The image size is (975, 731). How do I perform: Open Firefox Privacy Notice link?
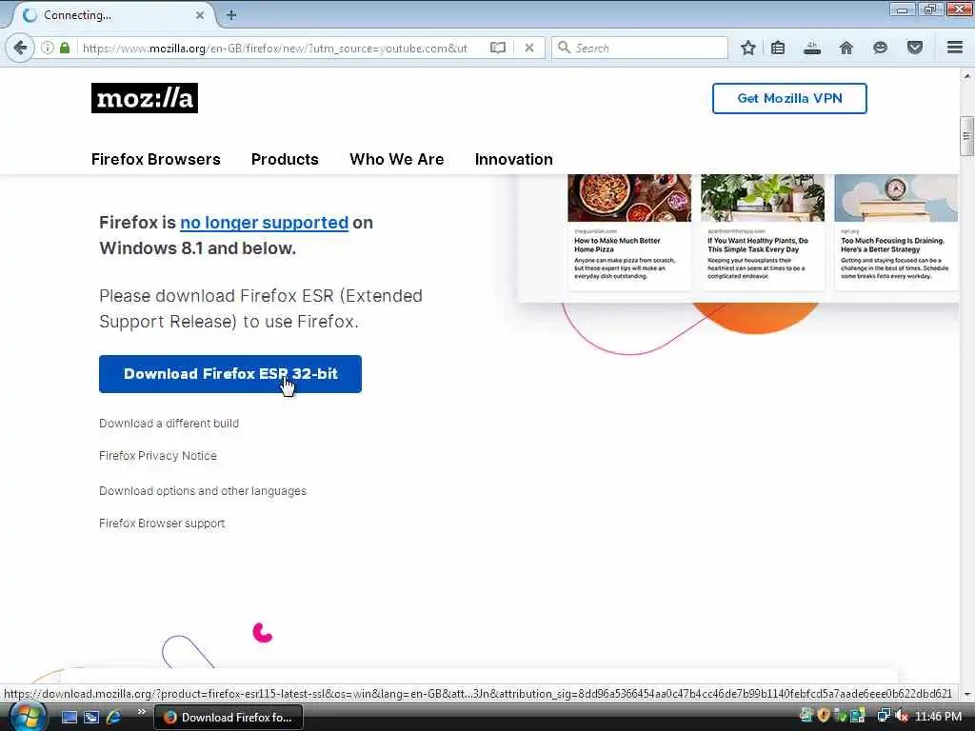point(158,456)
